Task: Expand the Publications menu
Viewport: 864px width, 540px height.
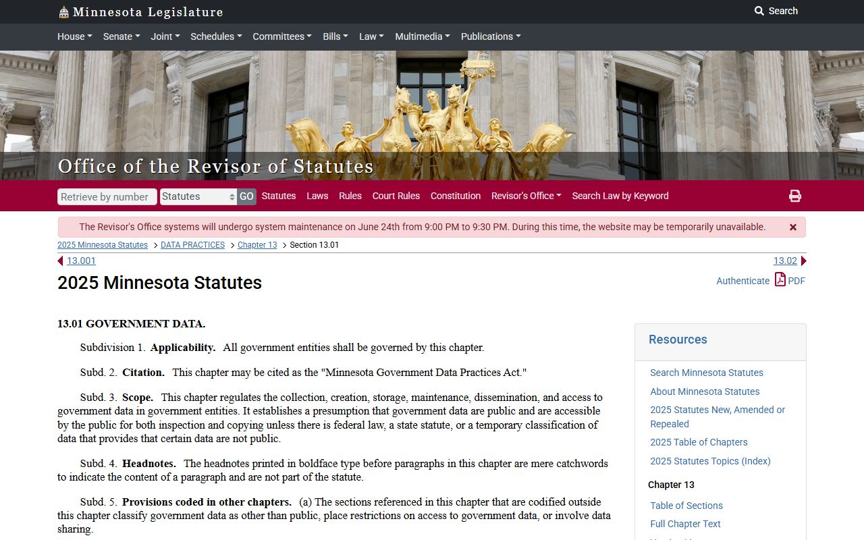Action: [491, 36]
